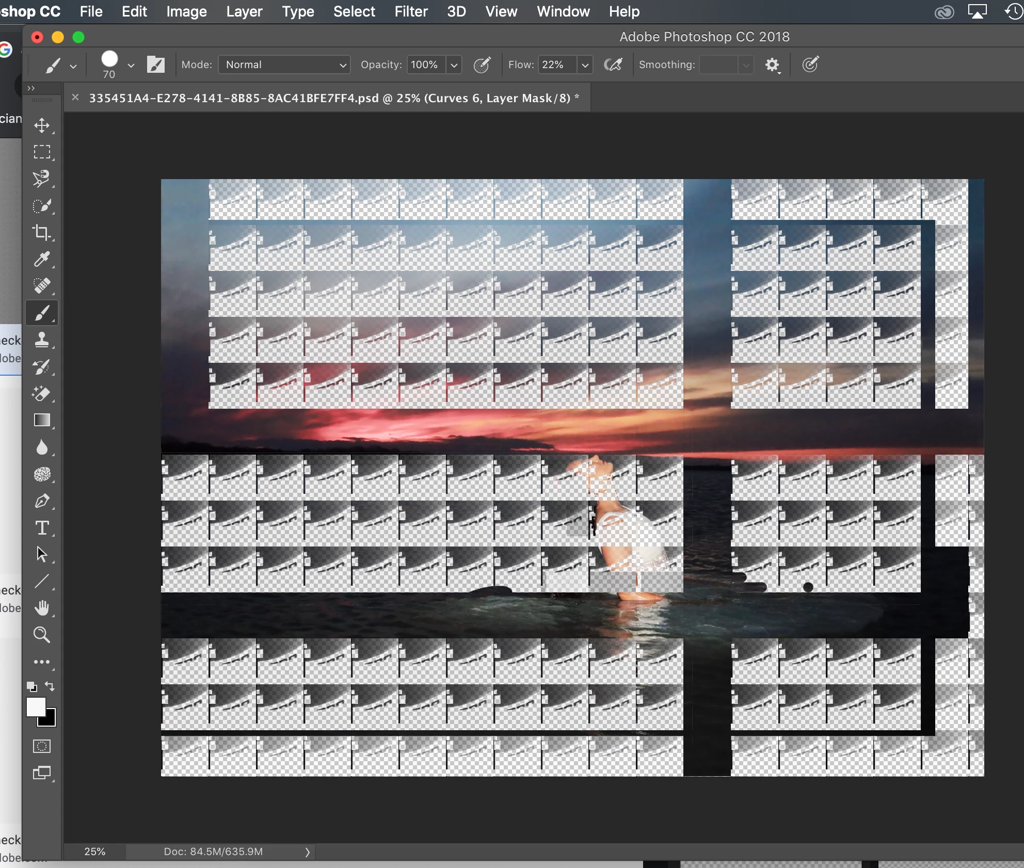Select the Zoom tool
Image resolution: width=1024 pixels, height=868 pixels.
click(42, 635)
